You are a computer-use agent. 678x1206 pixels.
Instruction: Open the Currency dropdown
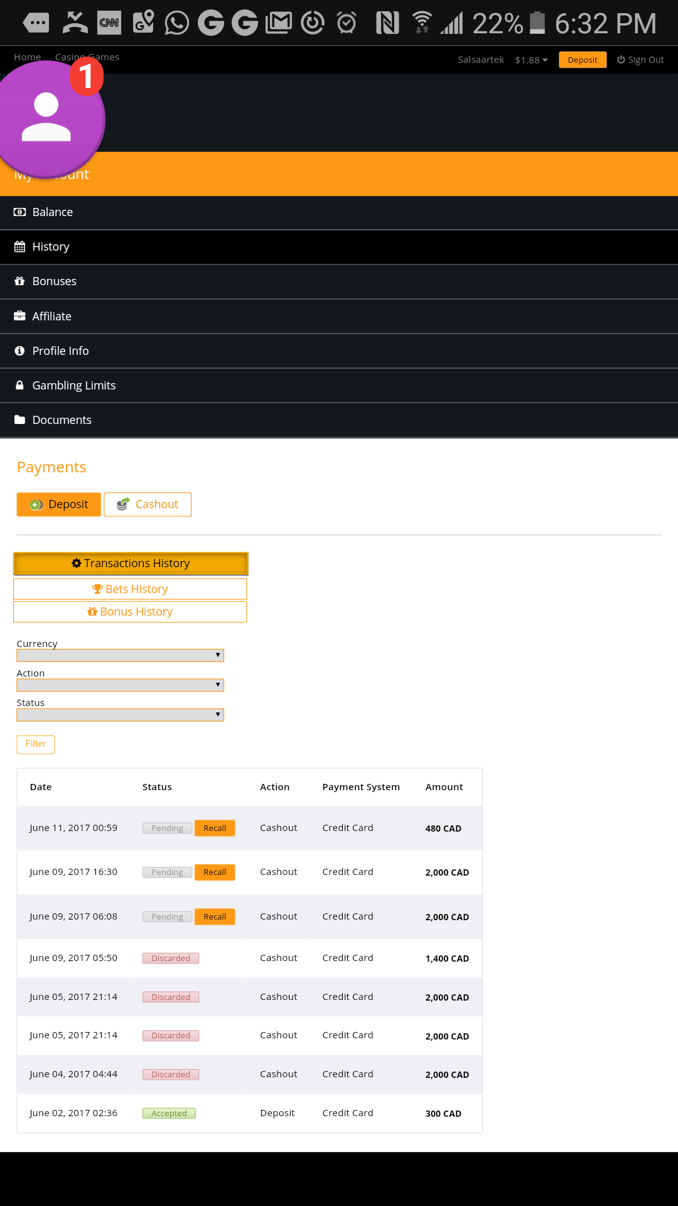click(x=120, y=655)
